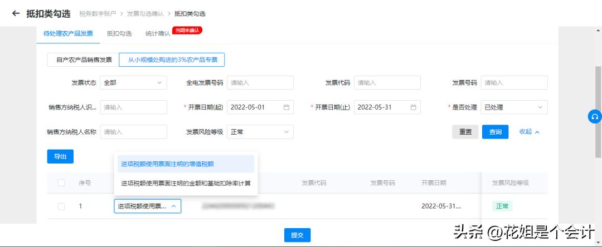Screen dimensions: 602x247
Task: Switch to 待处理农产品发票 tab
Action: pyautogui.click(x=68, y=34)
